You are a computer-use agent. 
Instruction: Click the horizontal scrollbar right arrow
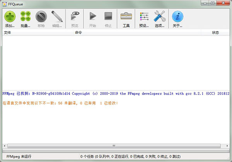pos(227,146)
